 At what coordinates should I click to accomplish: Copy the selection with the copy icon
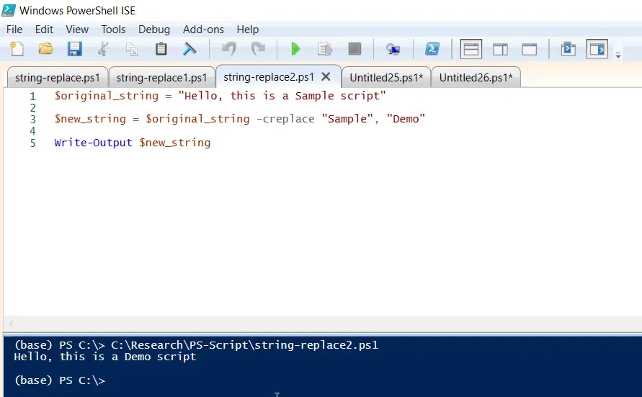pos(131,49)
